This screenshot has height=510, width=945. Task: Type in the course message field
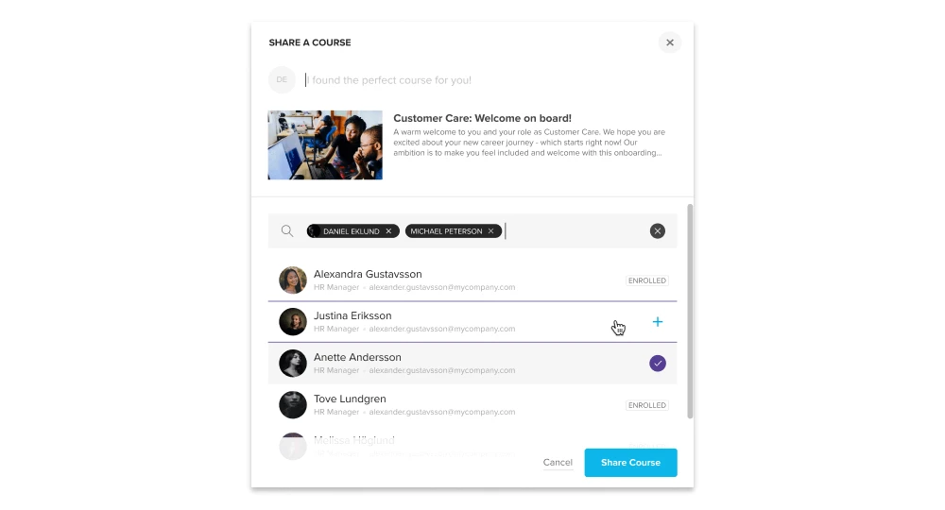472,80
